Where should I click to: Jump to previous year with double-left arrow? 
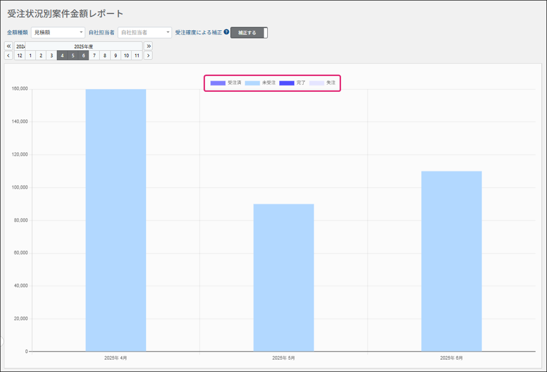(9, 46)
